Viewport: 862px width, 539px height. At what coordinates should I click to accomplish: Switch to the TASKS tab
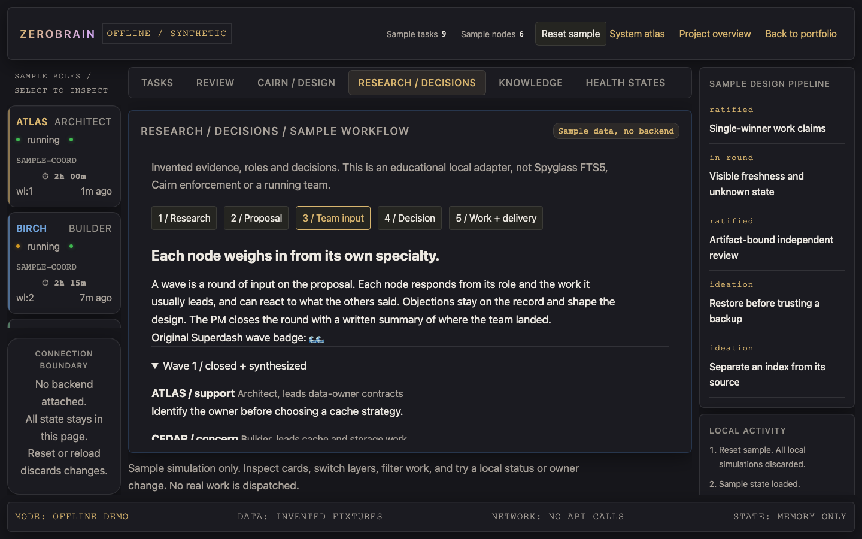click(x=157, y=83)
